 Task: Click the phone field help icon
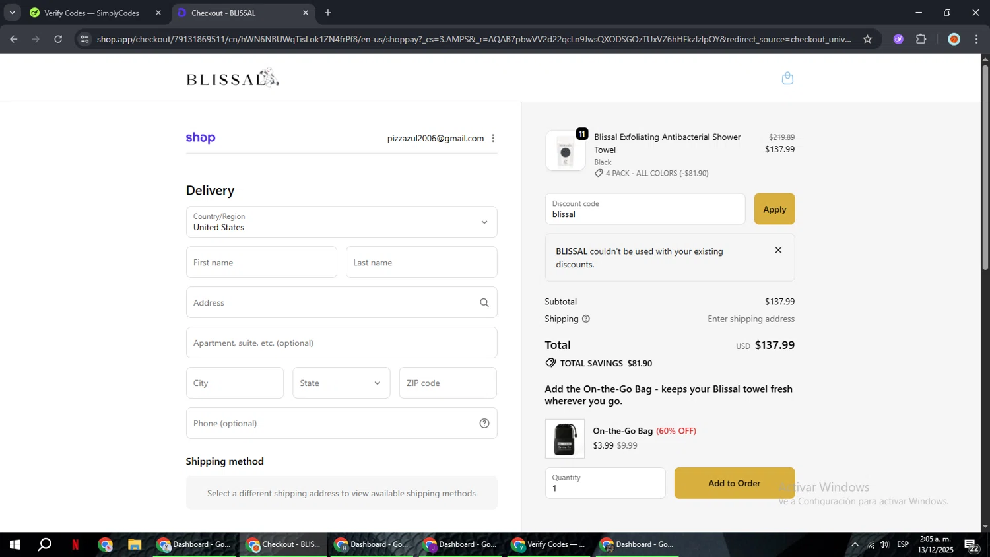(484, 423)
